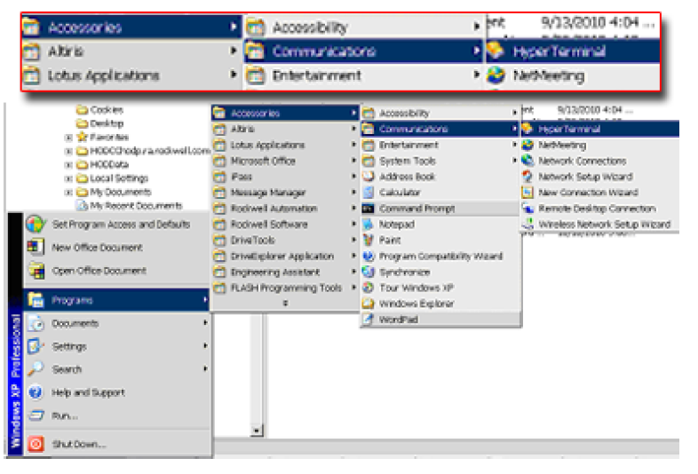Click the Network Connections icon
Screen dimensions: 698x474
point(528,161)
